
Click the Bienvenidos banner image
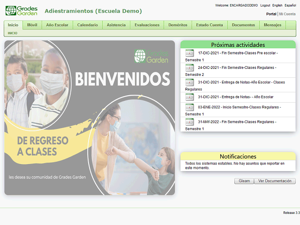click(90, 118)
